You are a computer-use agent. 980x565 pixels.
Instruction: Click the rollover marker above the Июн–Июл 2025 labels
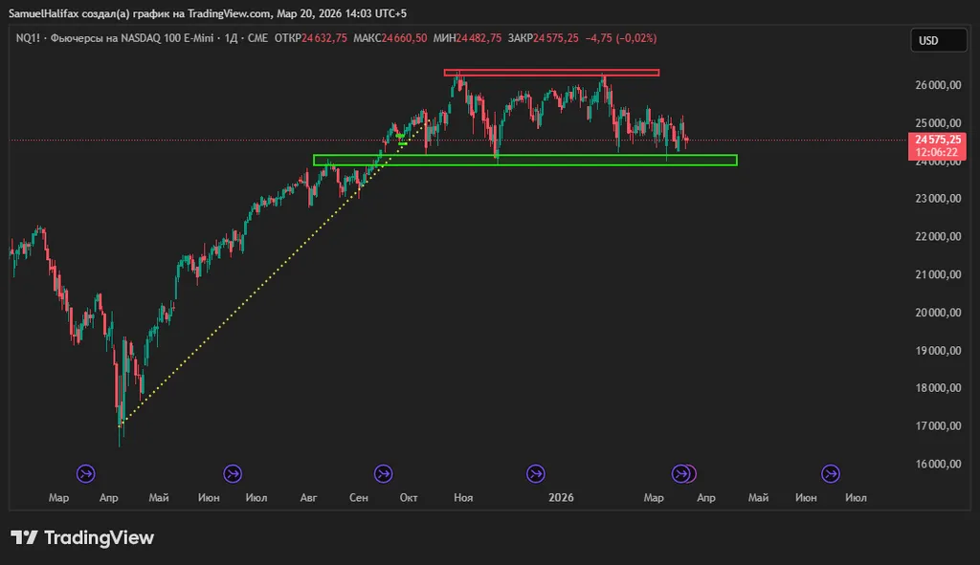233,473
